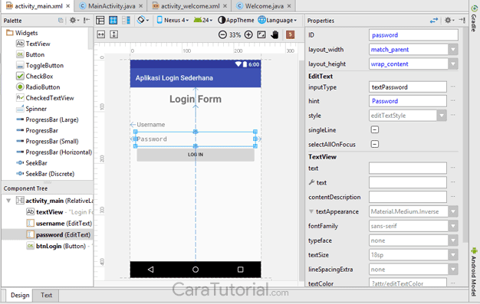Open the fontFamily dropdown
Image resolution: width=480 pixels, height=304 pixels.
click(x=453, y=226)
